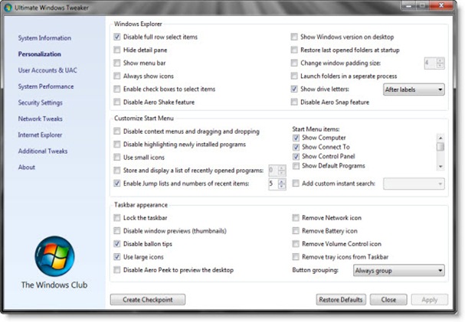
Task: Enable check boxes to select items
Action: pyautogui.click(x=117, y=89)
